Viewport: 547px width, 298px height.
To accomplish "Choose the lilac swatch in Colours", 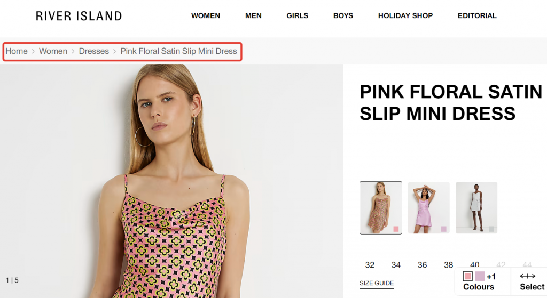I will tap(480, 277).
